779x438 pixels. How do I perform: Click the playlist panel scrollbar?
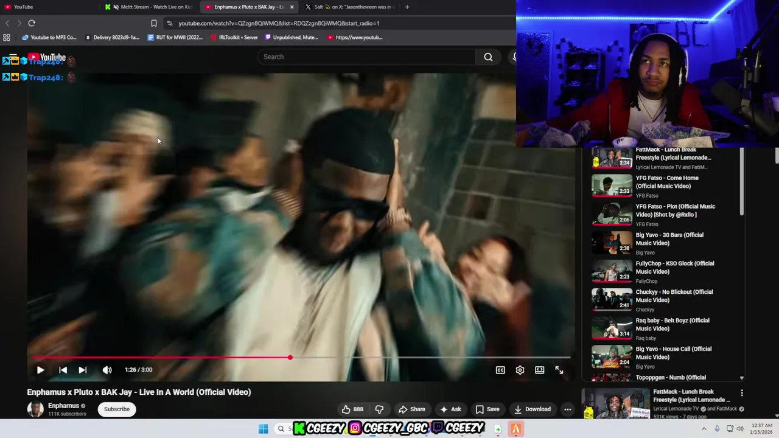(x=741, y=181)
